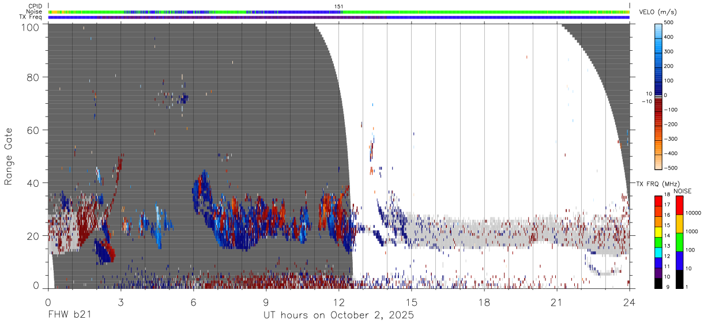Click the 11 label in the TX FRQ legend
The image size is (708, 327).
[668, 267]
